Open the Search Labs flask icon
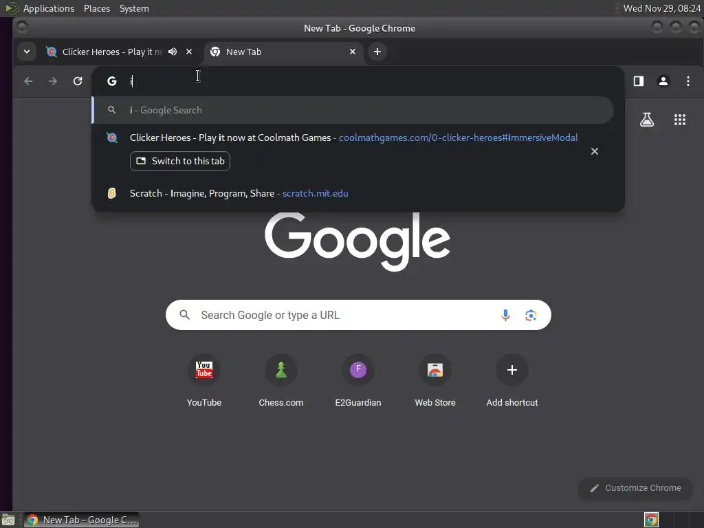Image resolution: width=704 pixels, height=528 pixels. pyautogui.click(x=647, y=120)
